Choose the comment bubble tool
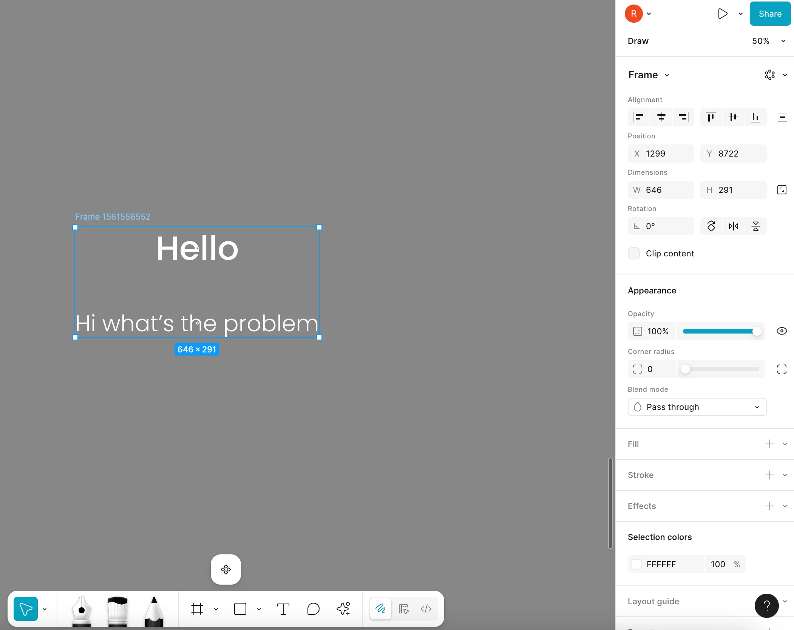The image size is (794, 630). click(x=313, y=609)
